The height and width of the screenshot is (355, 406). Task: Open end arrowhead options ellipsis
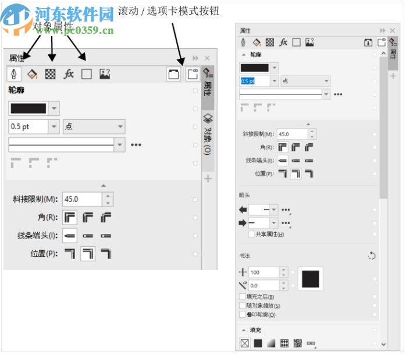coord(286,223)
